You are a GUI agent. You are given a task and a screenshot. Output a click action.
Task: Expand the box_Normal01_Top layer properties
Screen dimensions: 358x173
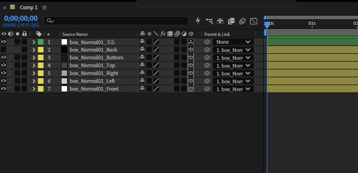(x=34, y=65)
